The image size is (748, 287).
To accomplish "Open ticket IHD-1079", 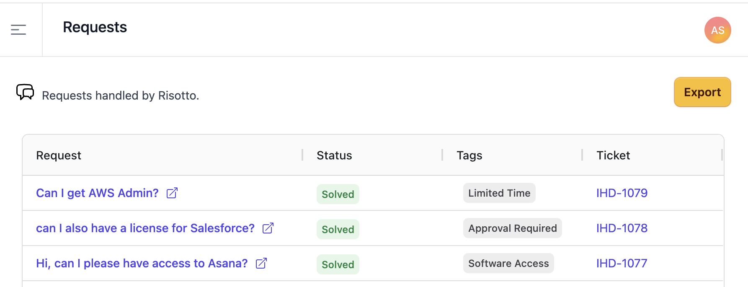I will [x=622, y=193].
